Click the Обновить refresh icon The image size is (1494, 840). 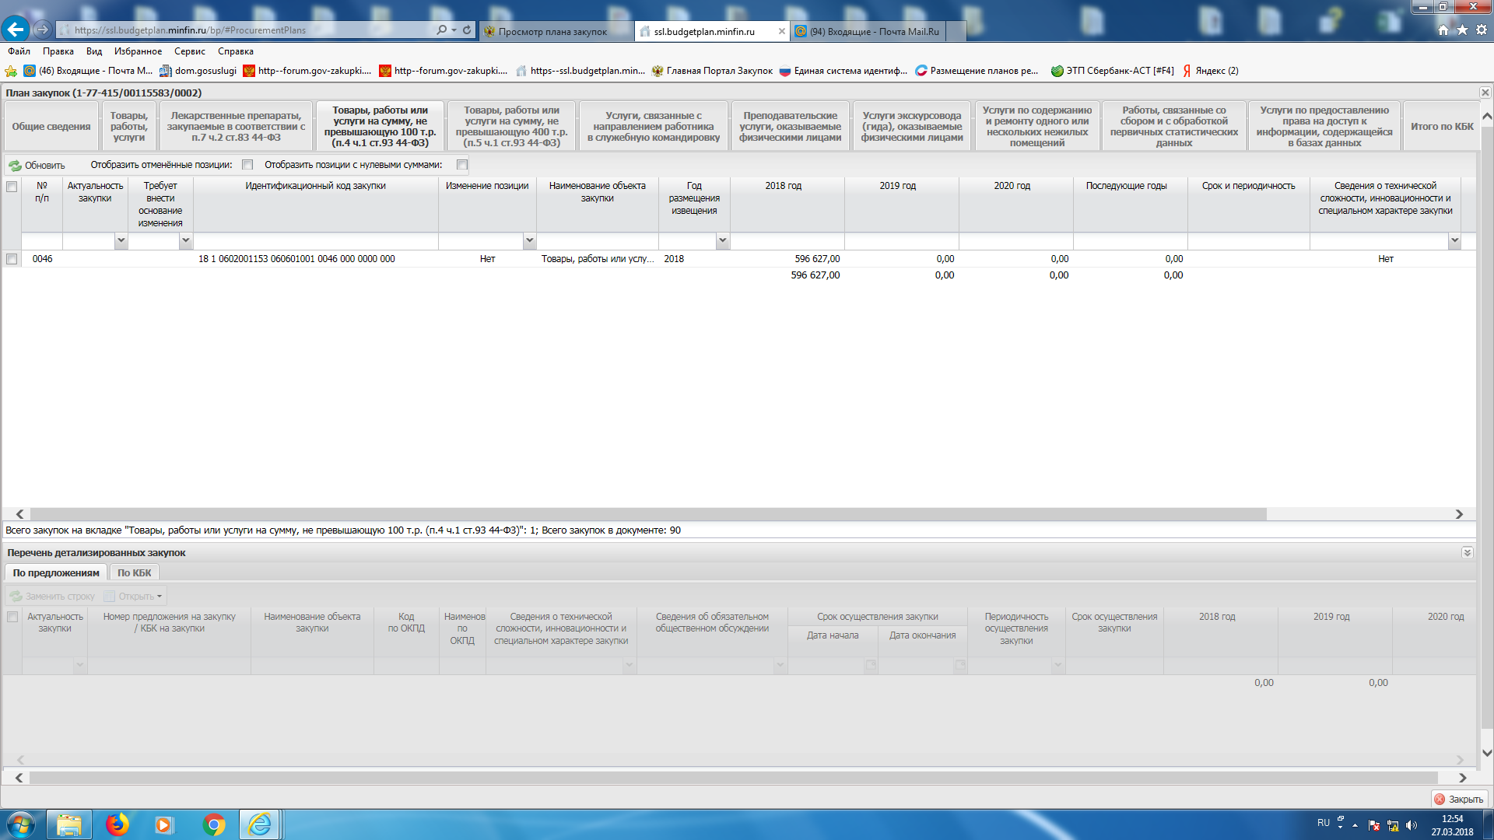(x=16, y=166)
